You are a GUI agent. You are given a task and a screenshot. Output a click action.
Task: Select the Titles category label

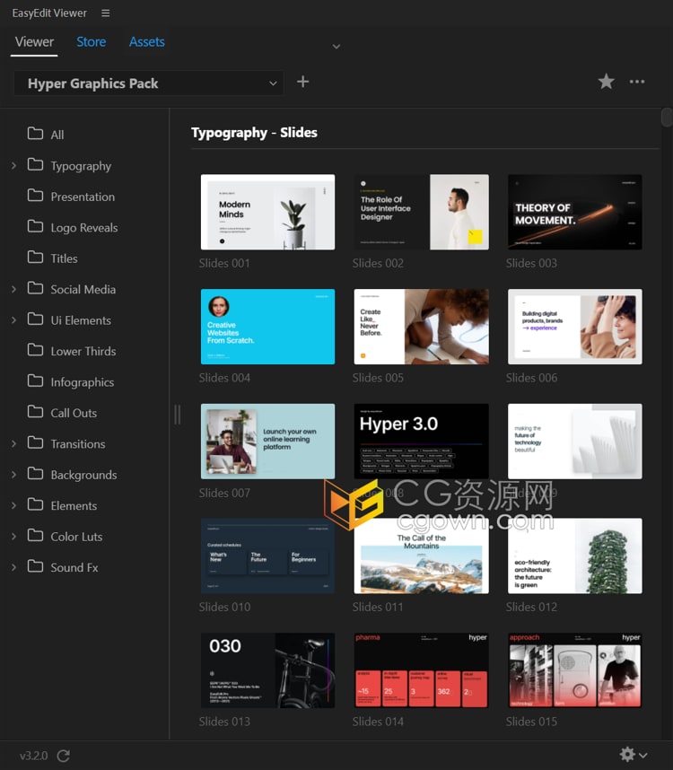[x=65, y=258]
